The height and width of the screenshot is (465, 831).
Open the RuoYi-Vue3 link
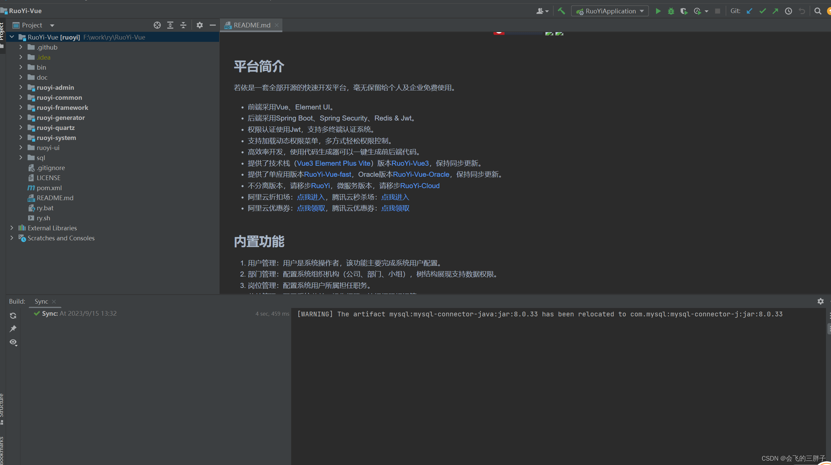click(410, 163)
